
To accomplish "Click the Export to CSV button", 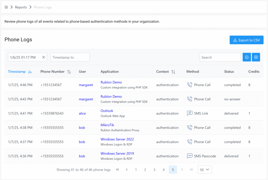I will (x=247, y=40).
